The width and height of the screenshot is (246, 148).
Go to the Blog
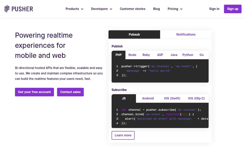(156, 9)
